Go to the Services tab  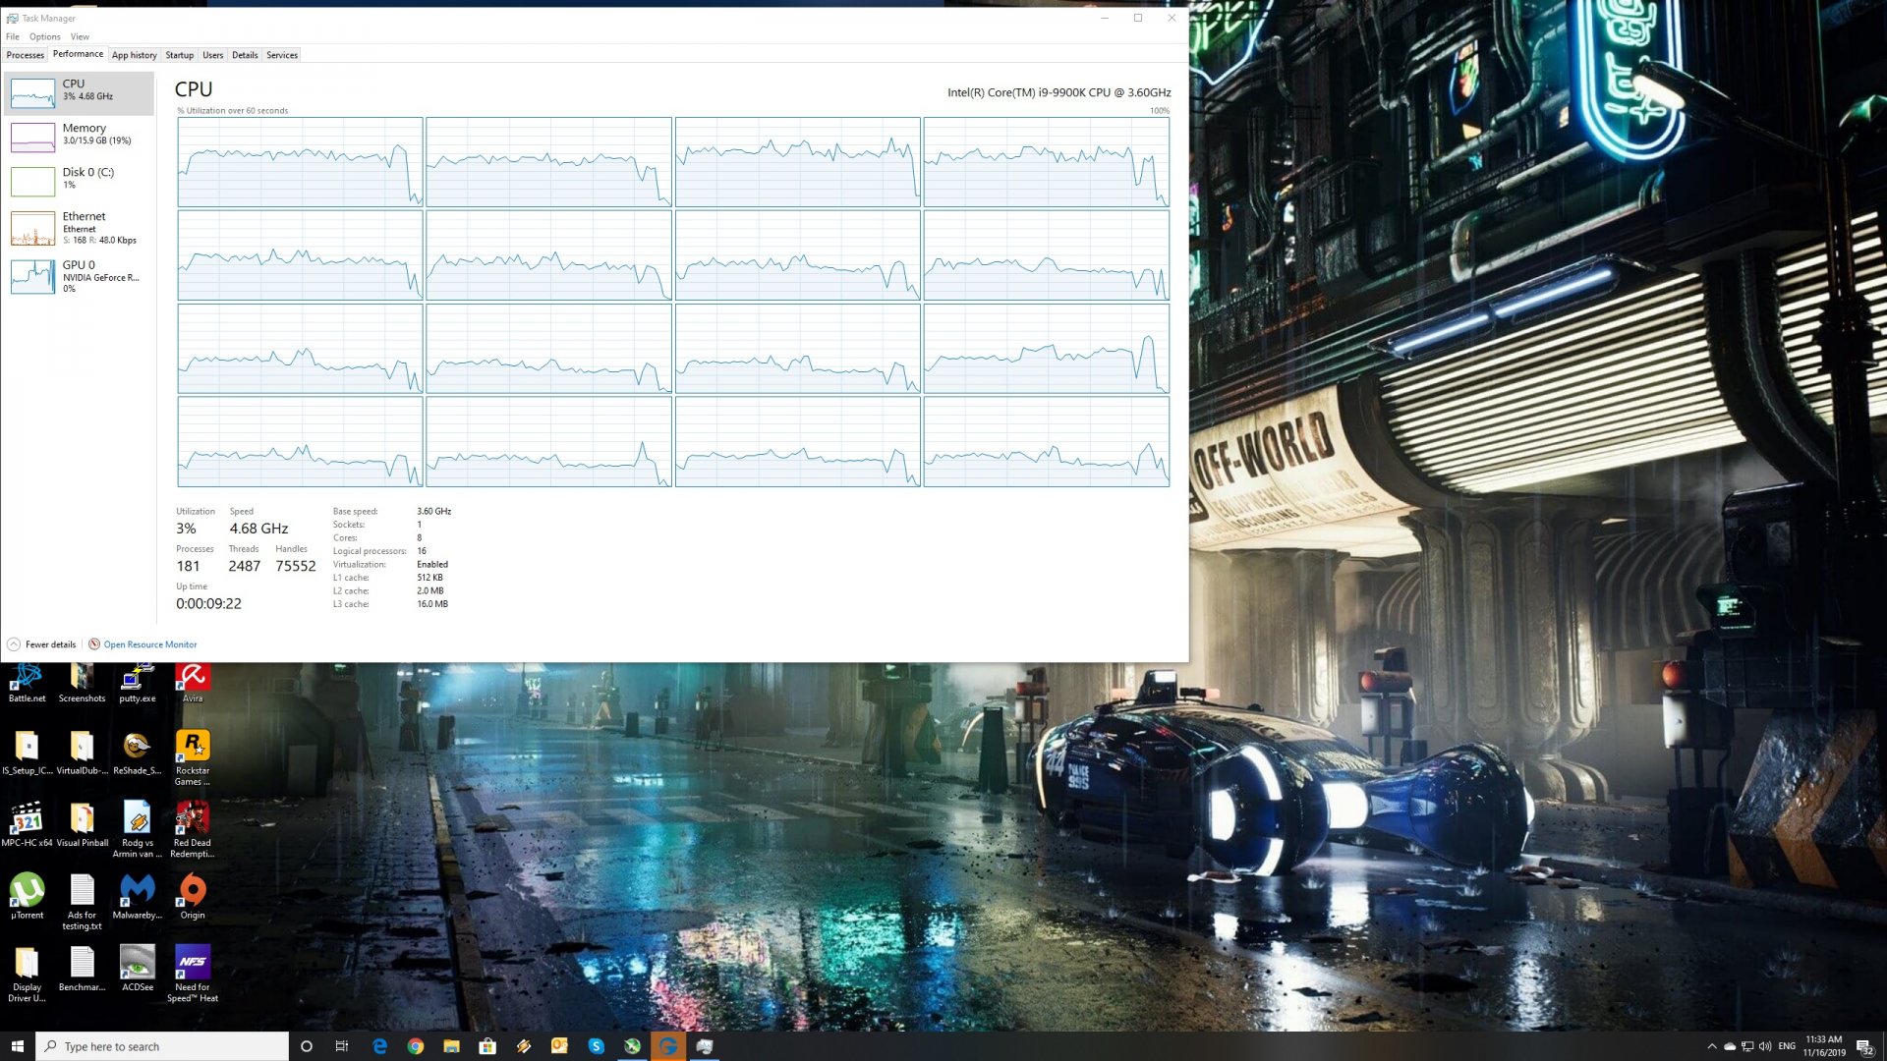(x=282, y=55)
